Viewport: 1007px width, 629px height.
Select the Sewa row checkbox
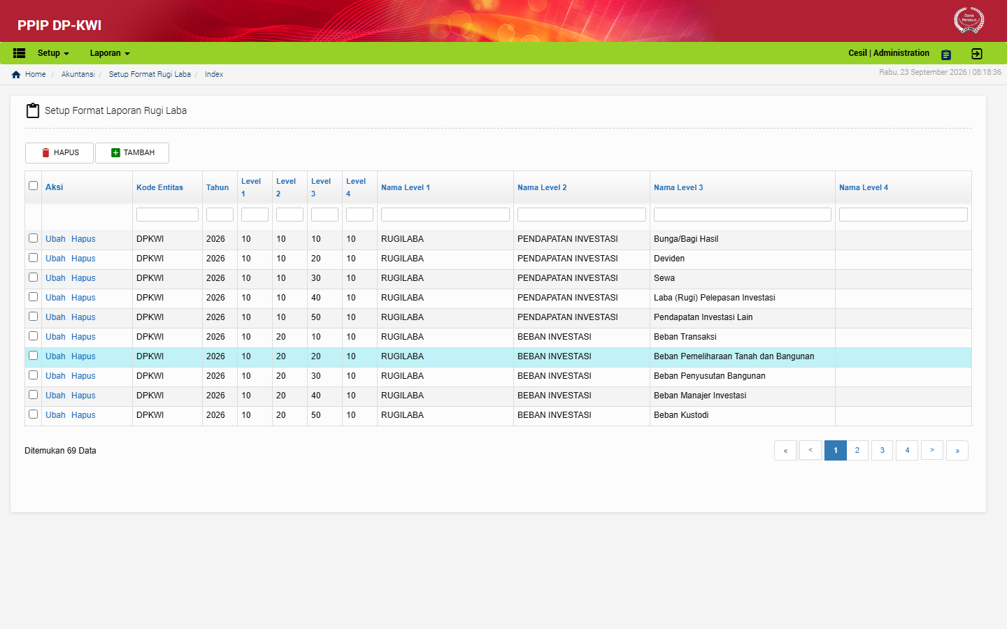(33, 277)
